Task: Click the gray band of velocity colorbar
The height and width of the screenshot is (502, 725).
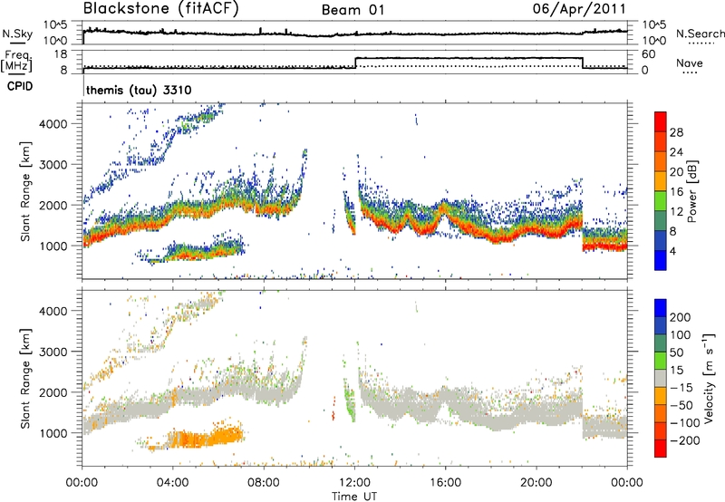Action: coord(661,379)
